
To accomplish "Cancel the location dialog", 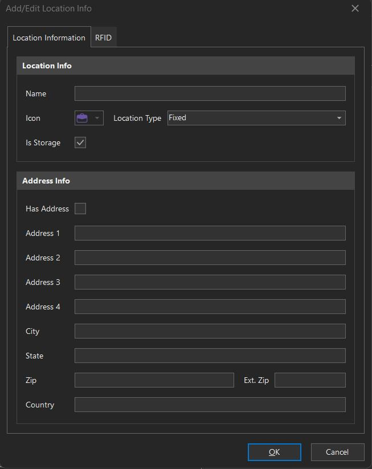I will pos(337,452).
